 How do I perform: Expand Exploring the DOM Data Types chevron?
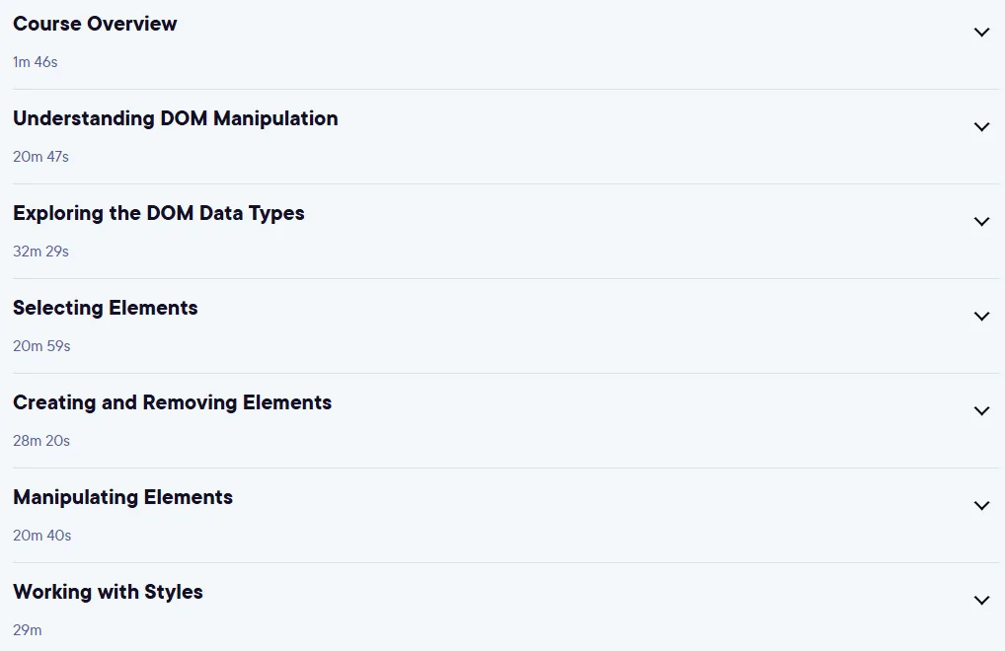[x=981, y=222]
